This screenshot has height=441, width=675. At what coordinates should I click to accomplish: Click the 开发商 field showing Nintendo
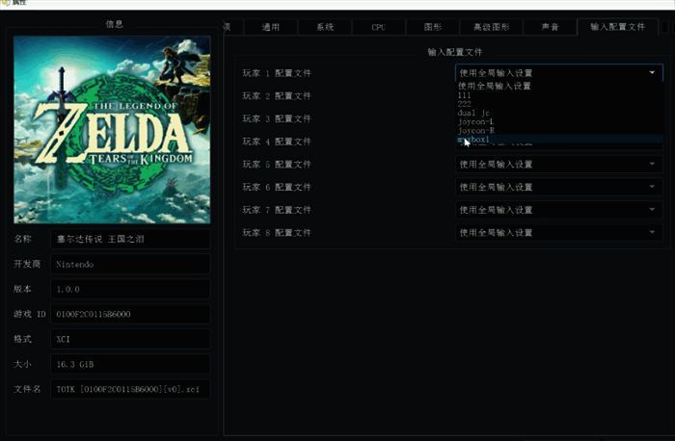(x=130, y=264)
